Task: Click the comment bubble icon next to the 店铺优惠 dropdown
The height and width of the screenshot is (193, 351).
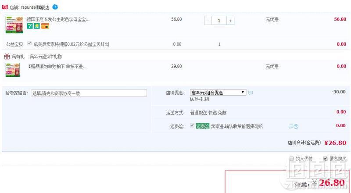Action: (251, 93)
